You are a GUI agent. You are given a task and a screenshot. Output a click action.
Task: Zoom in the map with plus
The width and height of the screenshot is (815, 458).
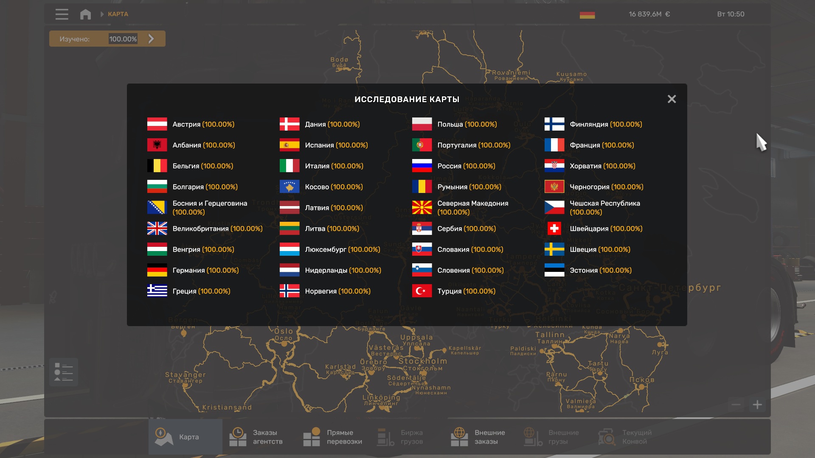point(757,405)
